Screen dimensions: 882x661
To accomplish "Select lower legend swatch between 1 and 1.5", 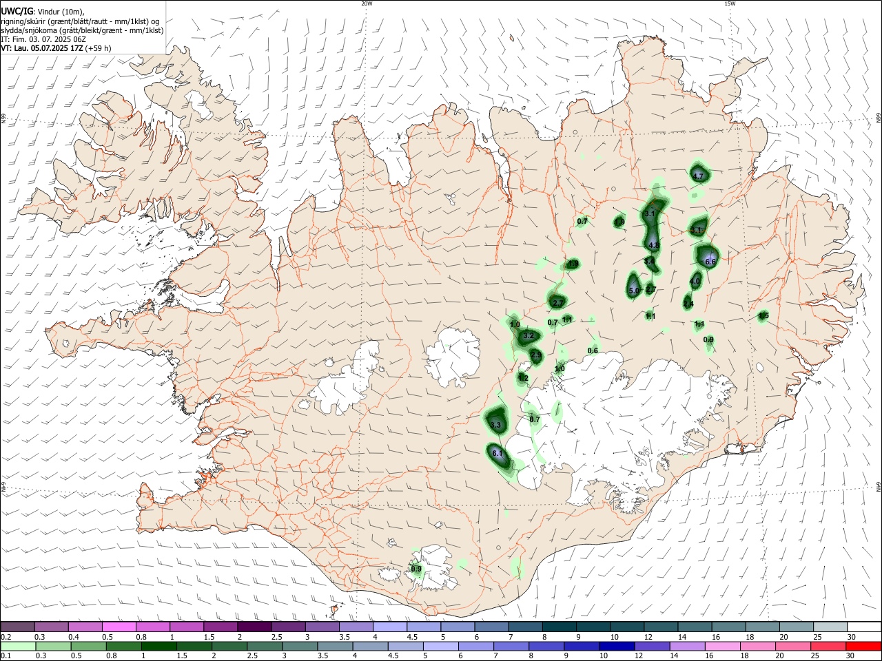I will 158,646.
